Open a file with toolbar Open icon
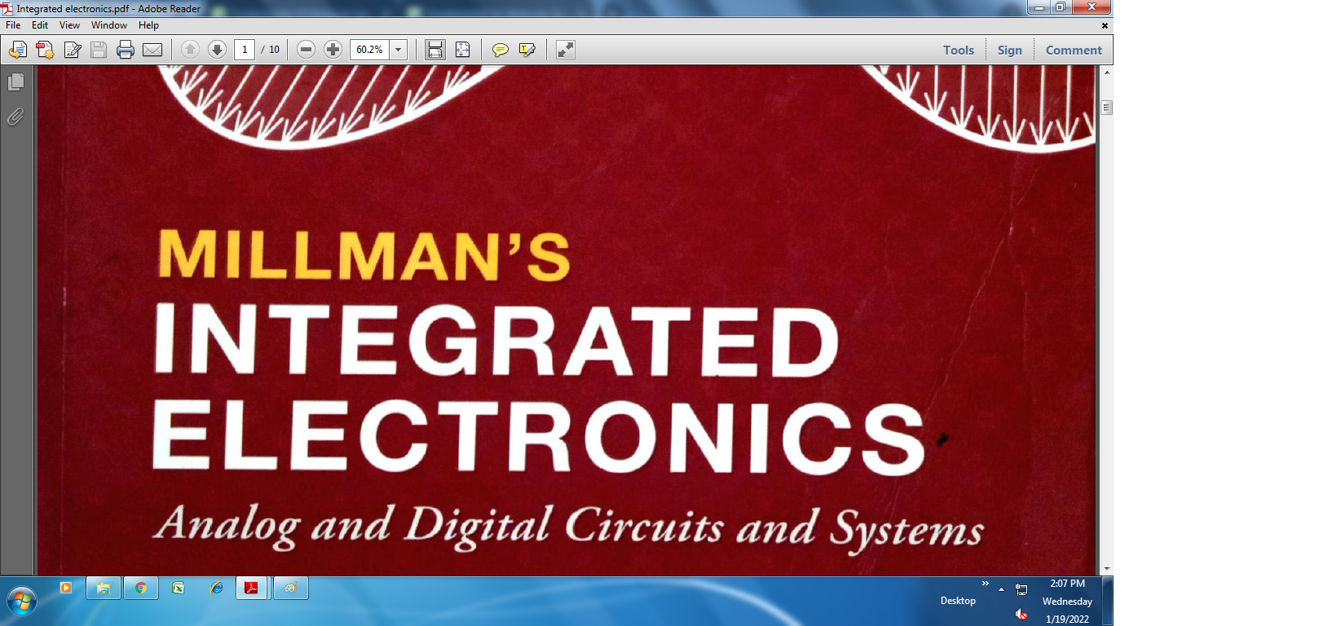This screenshot has height=626, width=1332. 17,50
